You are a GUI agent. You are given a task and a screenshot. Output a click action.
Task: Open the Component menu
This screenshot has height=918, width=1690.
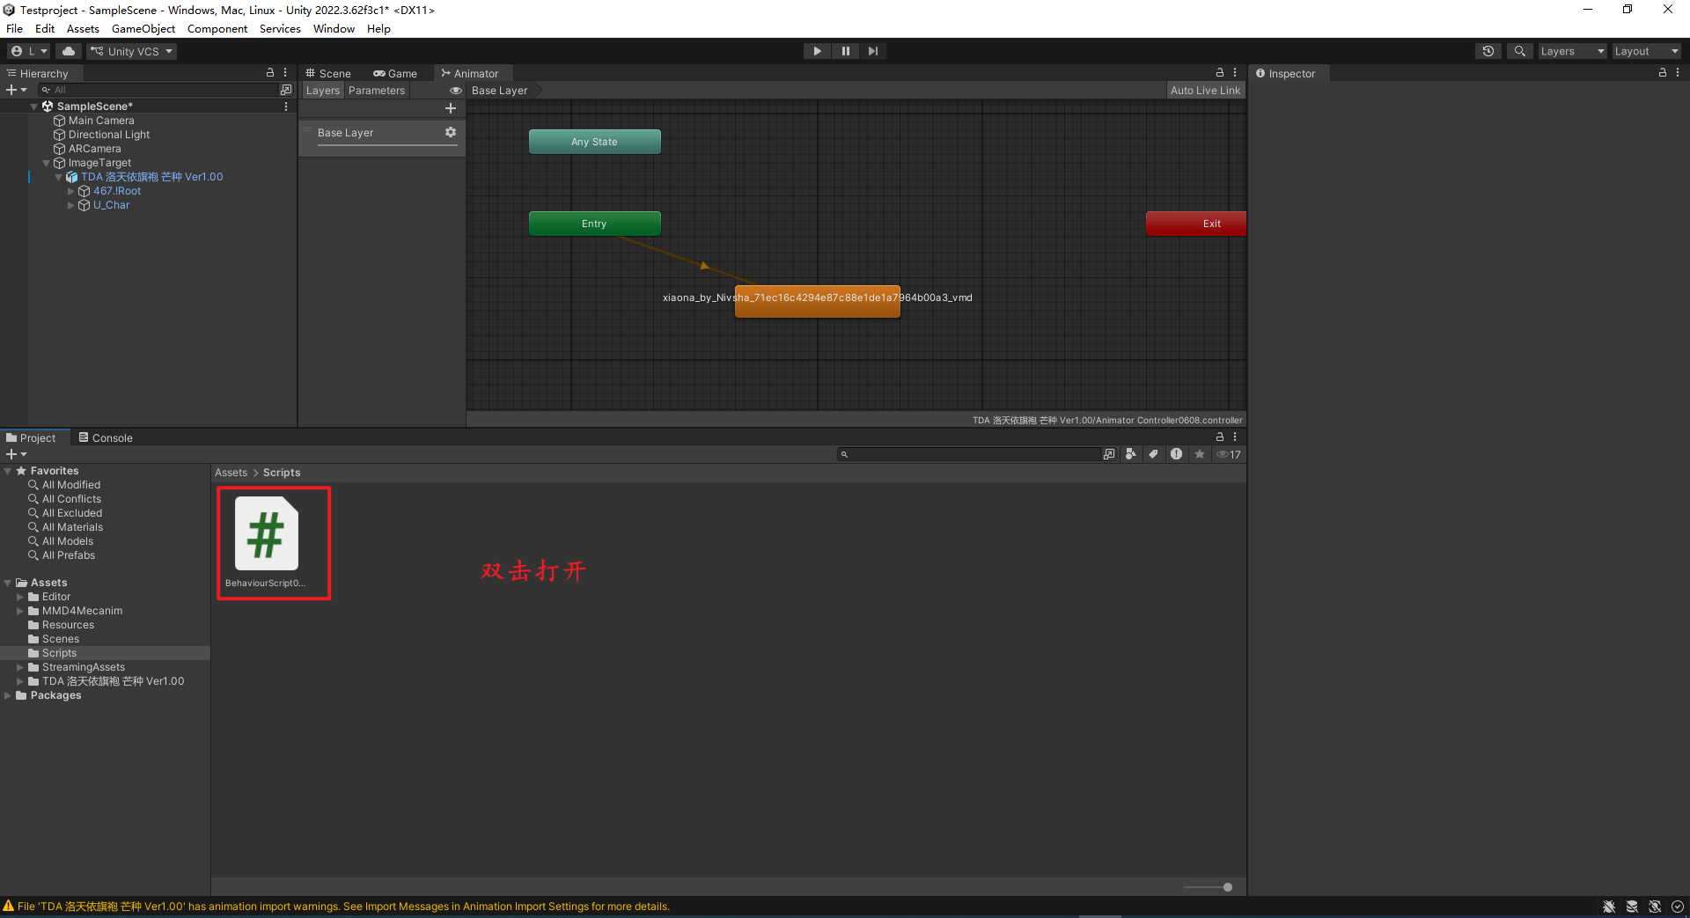tap(217, 29)
